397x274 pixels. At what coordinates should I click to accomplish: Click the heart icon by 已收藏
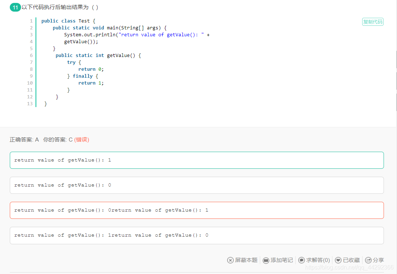pos(338,260)
